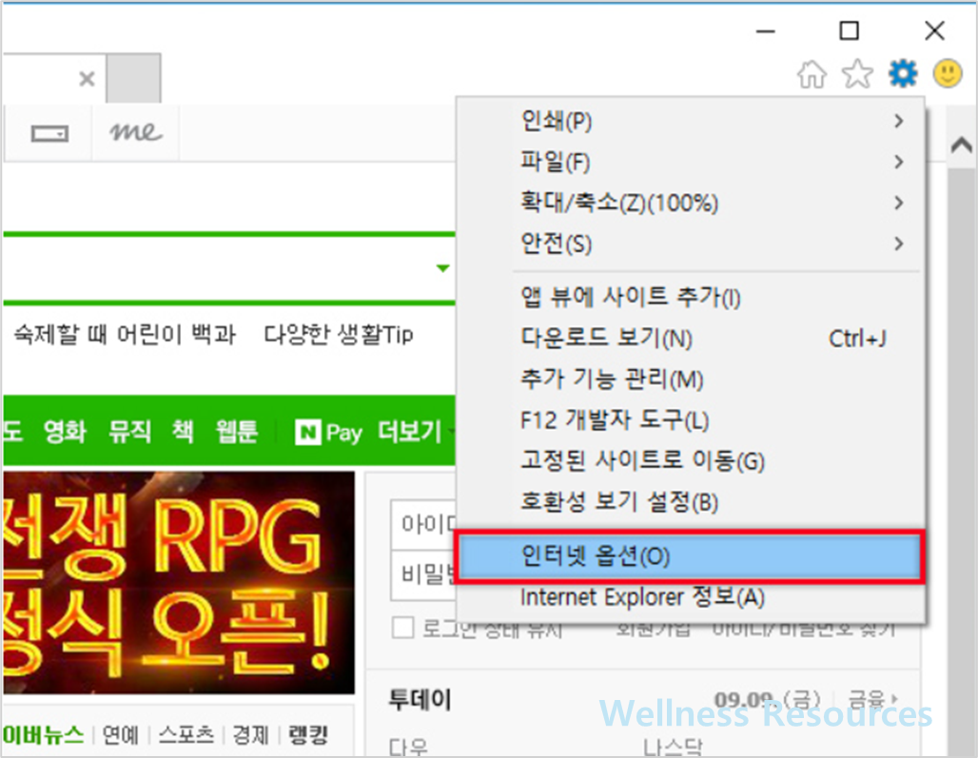Open F12 개발자 도구(L)

pyautogui.click(x=690, y=420)
